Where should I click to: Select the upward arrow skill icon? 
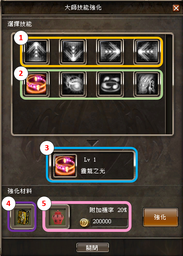(x=36, y=52)
